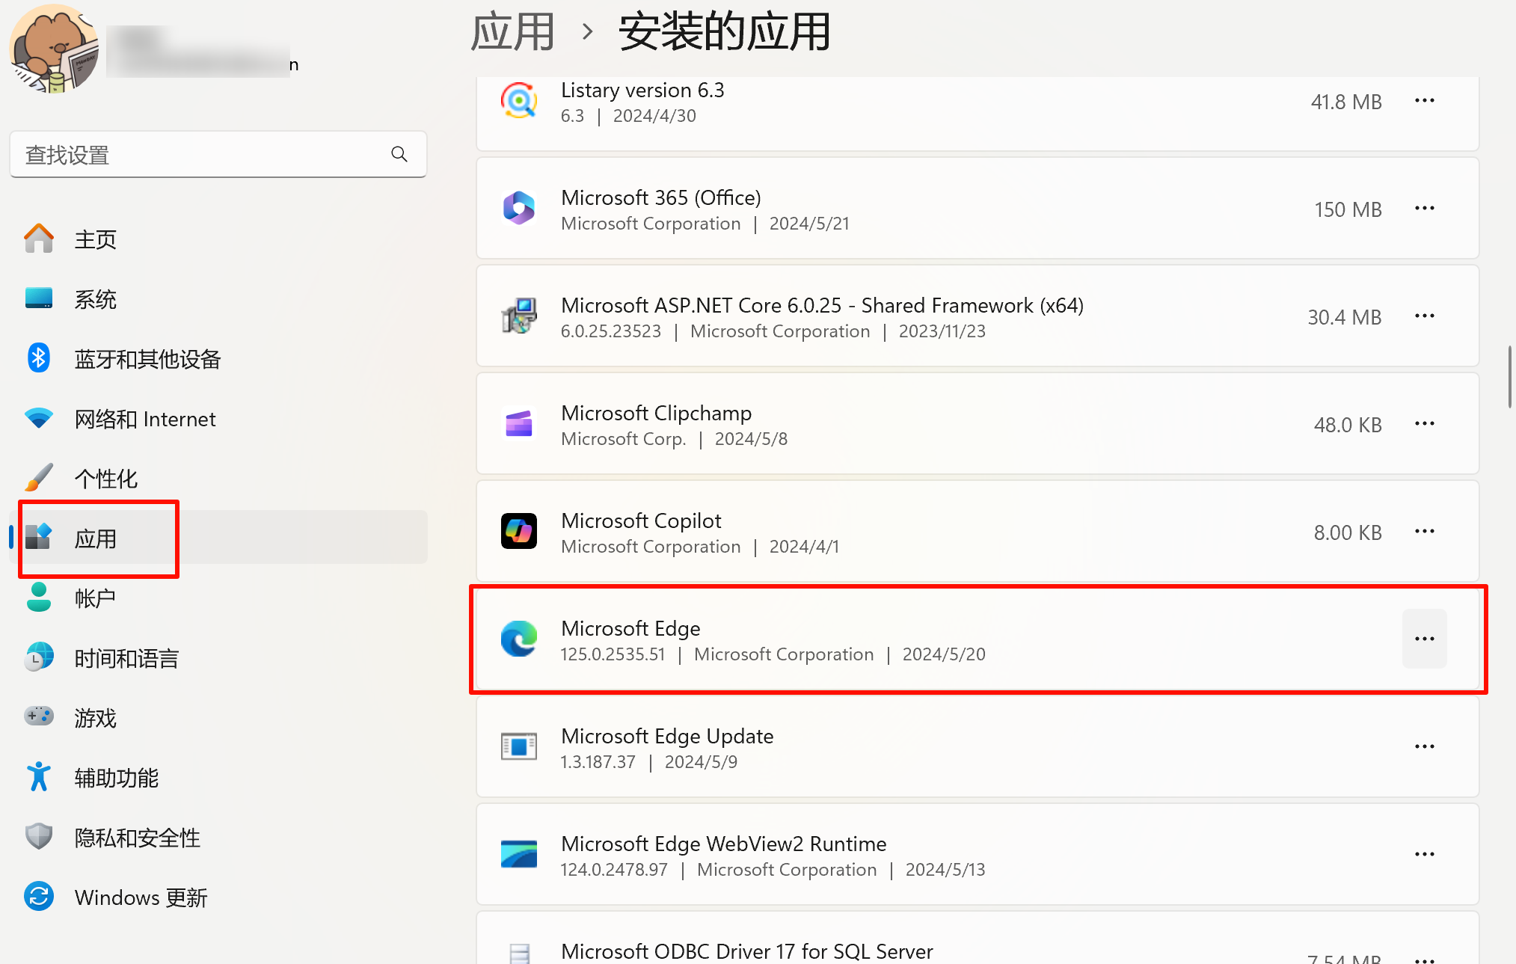1516x964 pixels.
Task: Open three-dot menu for Edge Update
Action: (1424, 747)
